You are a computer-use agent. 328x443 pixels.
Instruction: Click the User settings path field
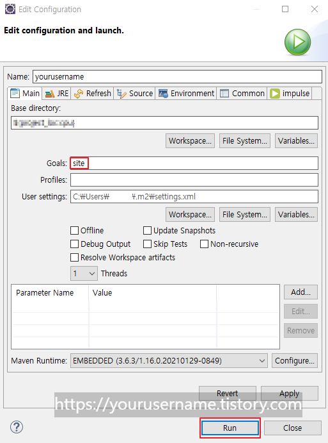tap(194, 197)
